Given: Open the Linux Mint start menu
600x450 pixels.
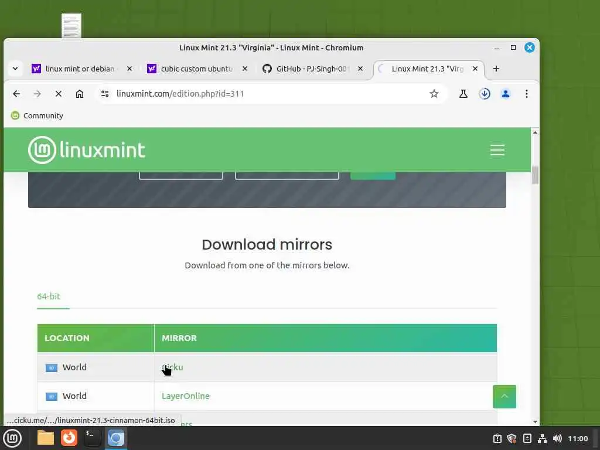Looking at the screenshot, I should coord(12,438).
